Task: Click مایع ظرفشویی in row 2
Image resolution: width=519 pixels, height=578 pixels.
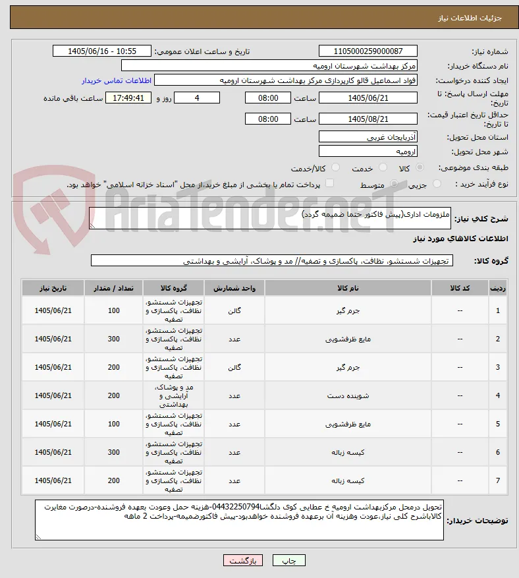Action: pyautogui.click(x=348, y=339)
